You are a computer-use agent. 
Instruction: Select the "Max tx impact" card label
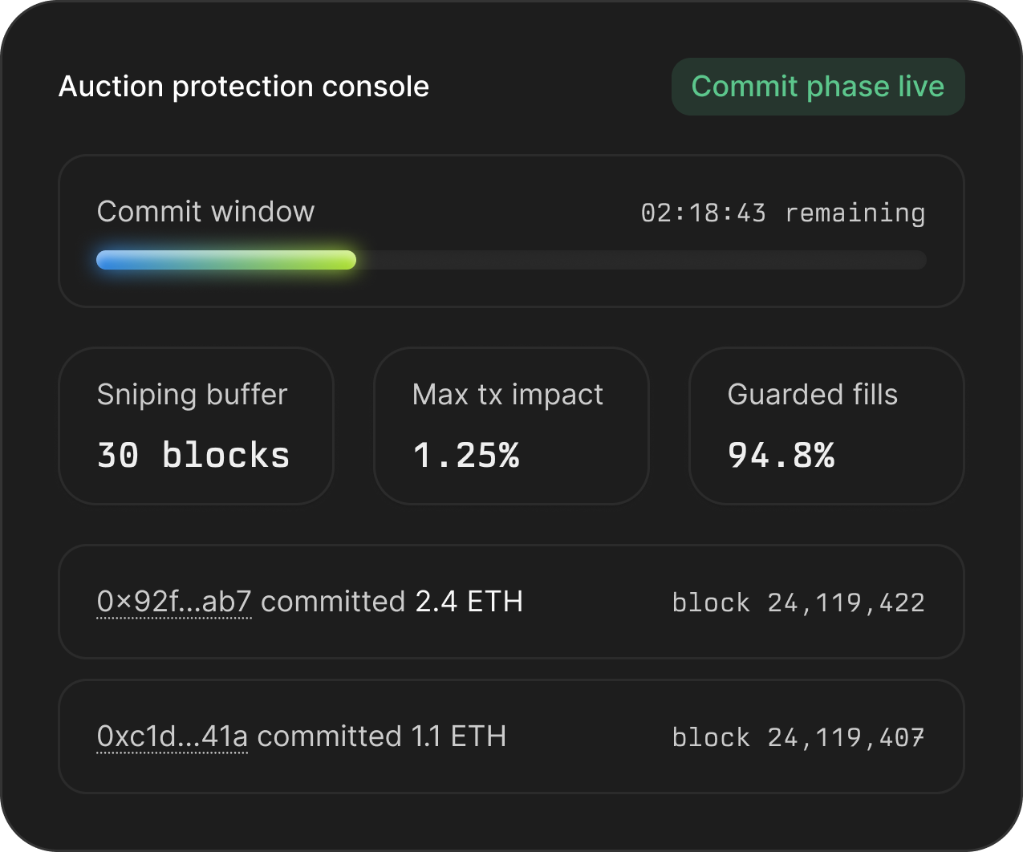click(x=507, y=395)
